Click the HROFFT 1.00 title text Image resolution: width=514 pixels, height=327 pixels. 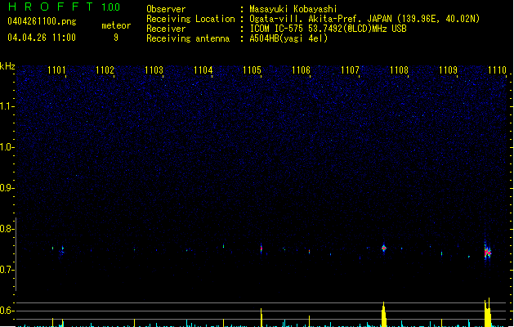[x=65, y=7]
